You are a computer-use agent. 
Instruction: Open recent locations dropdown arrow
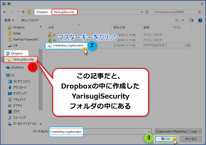coord(18,12)
